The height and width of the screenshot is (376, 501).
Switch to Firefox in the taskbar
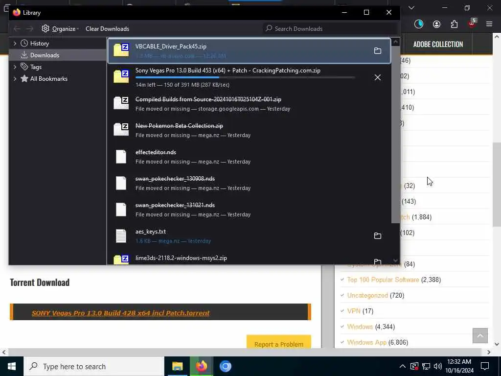coord(201,366)
